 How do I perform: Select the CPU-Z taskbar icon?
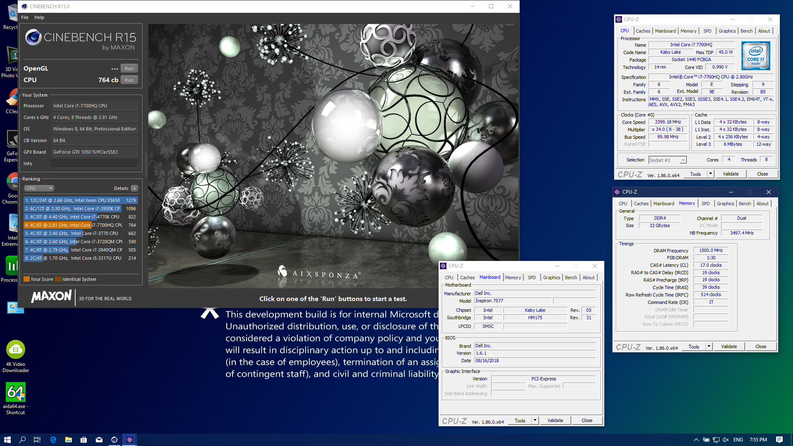pyautogui.click(x=130, y=440)
